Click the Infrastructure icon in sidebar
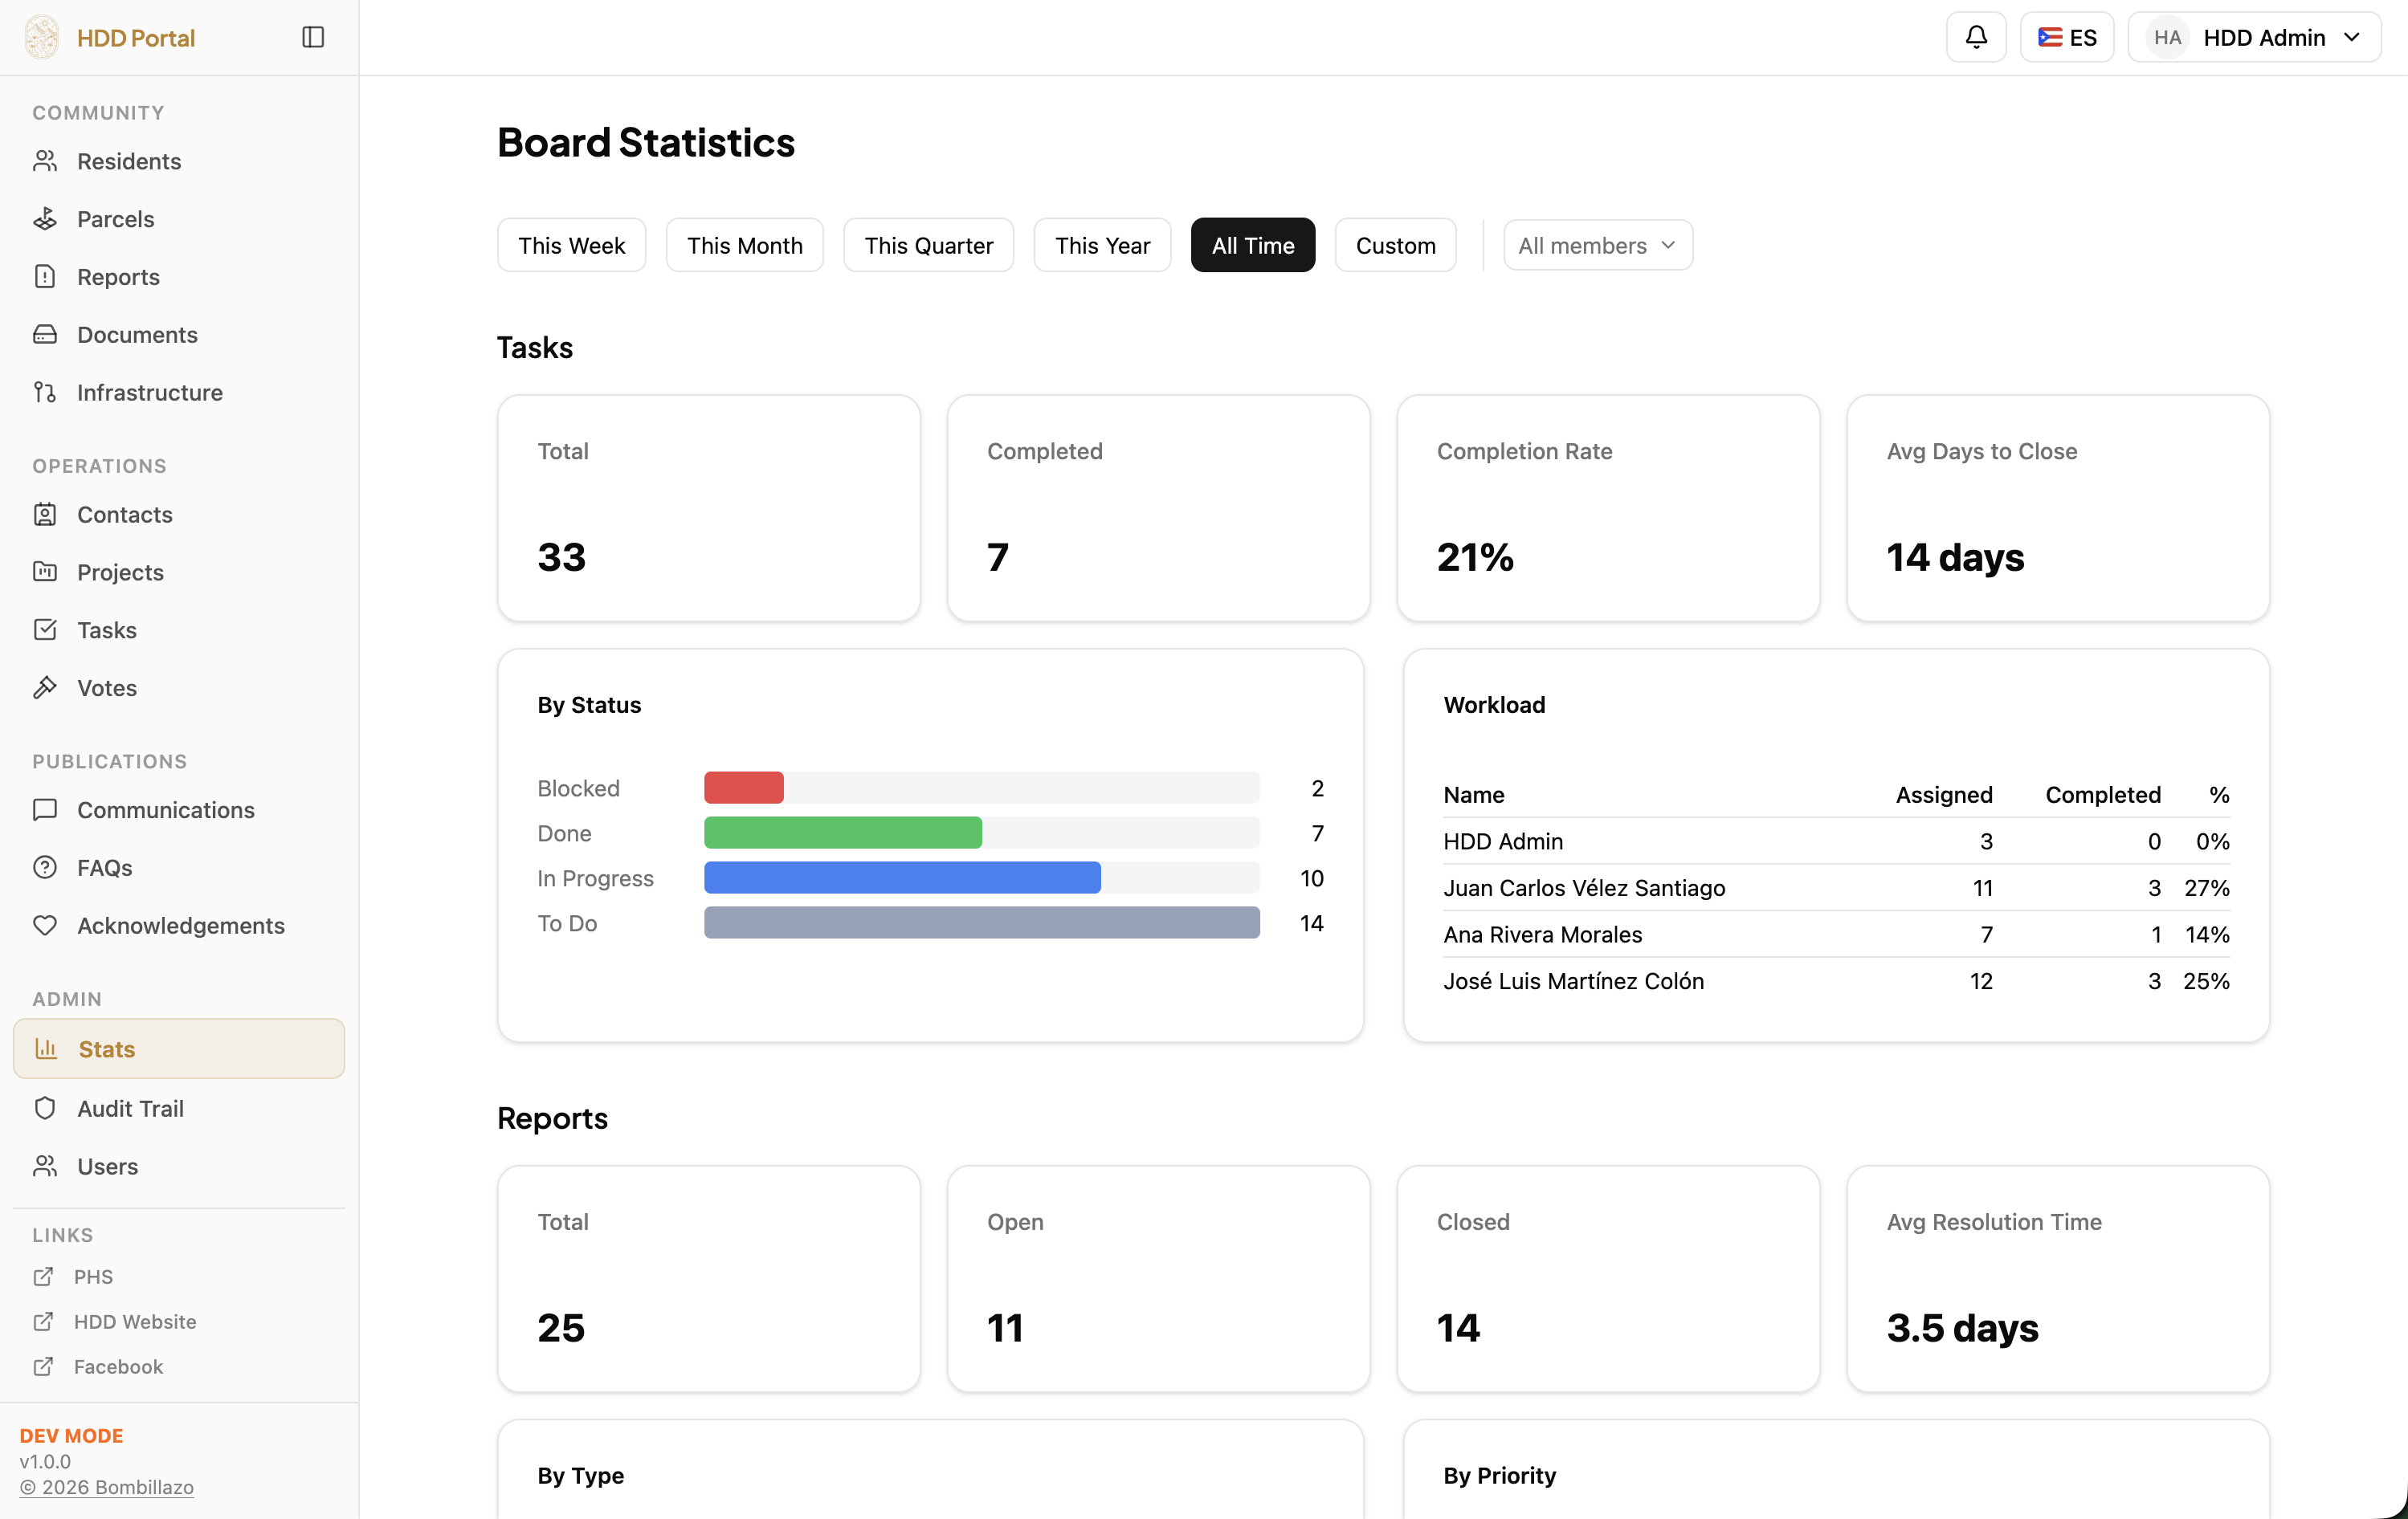 pos(45,393)
